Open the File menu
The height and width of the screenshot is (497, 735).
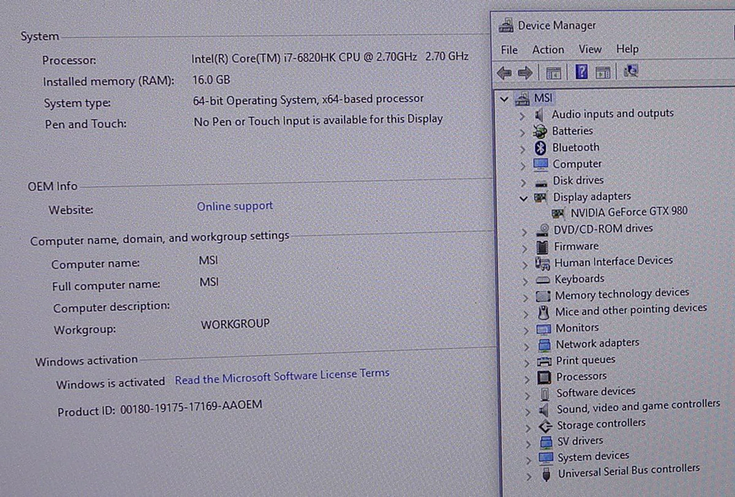(509, 50)
